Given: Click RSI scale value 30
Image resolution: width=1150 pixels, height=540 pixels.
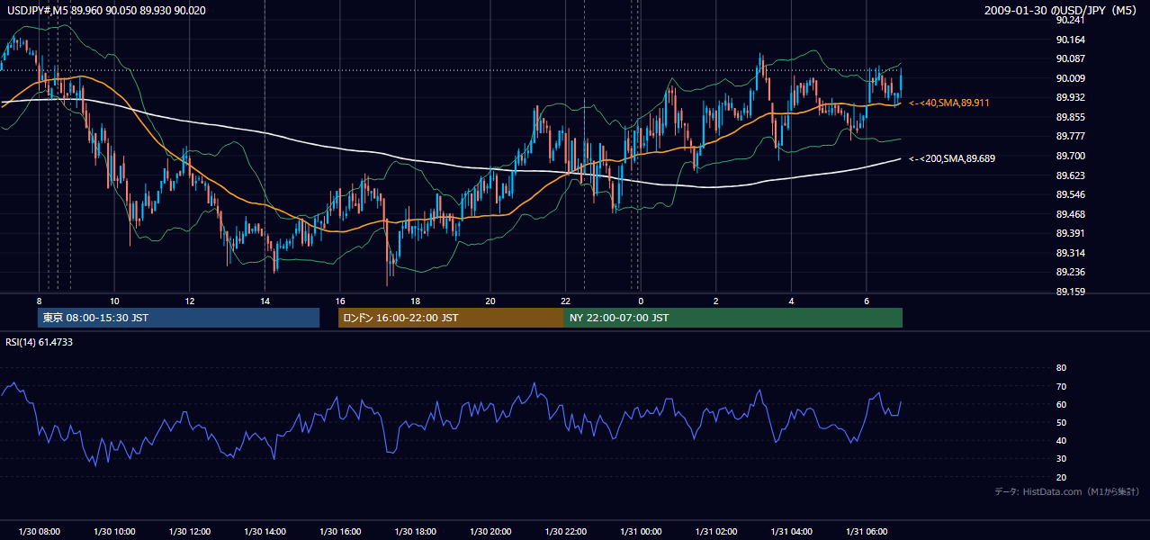Looking at the screenshot, I should click(x=1061, y=459).
